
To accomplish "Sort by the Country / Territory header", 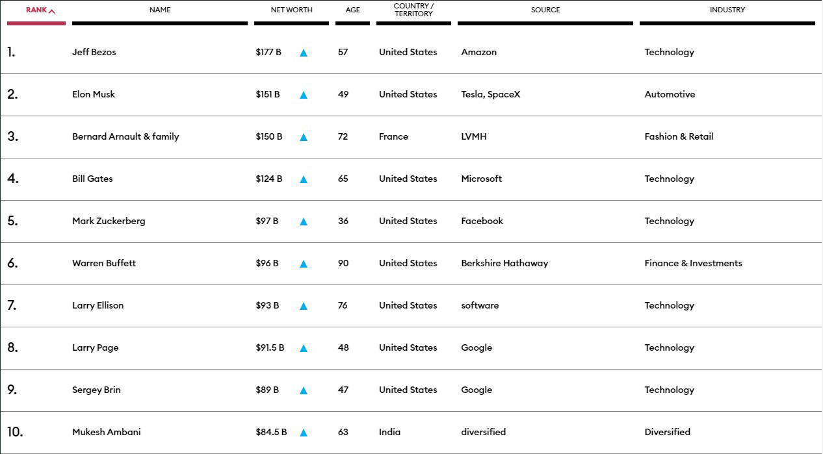I will click(x=413, y=10).
